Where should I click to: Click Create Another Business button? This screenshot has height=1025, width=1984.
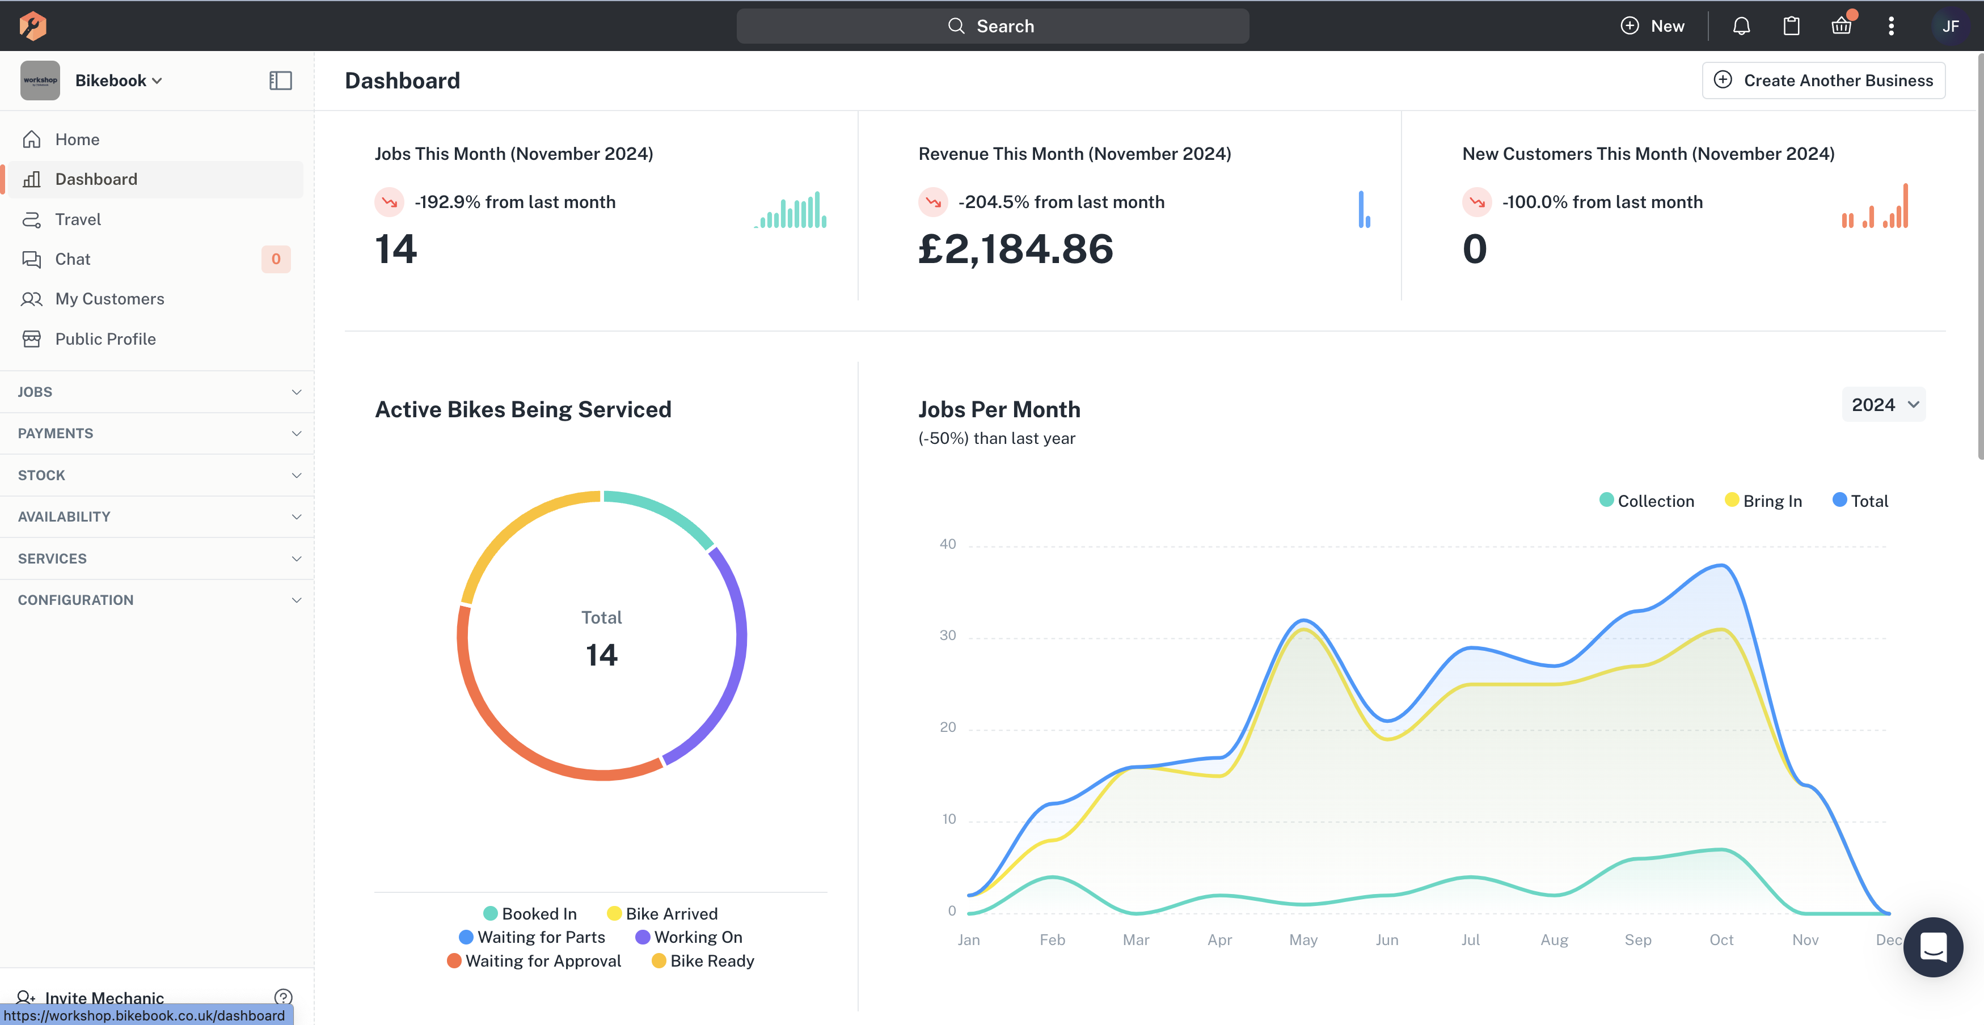click(x=1823, y=81)
